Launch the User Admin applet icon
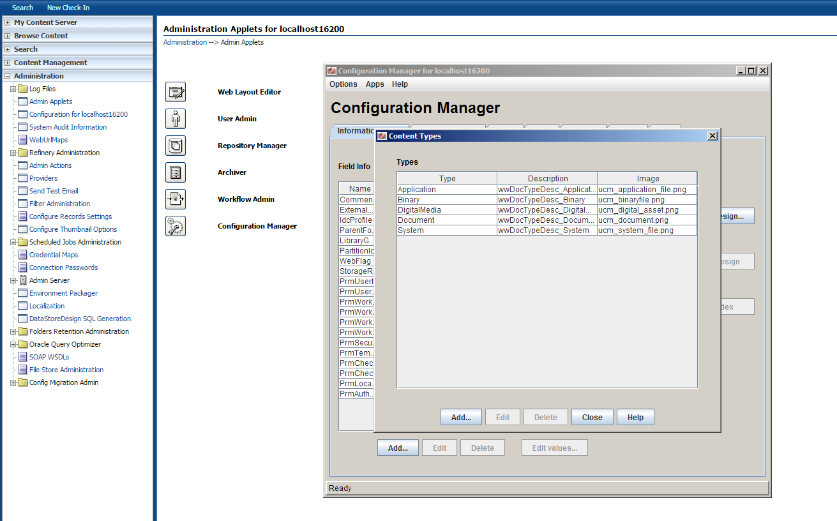 [176, 119]
